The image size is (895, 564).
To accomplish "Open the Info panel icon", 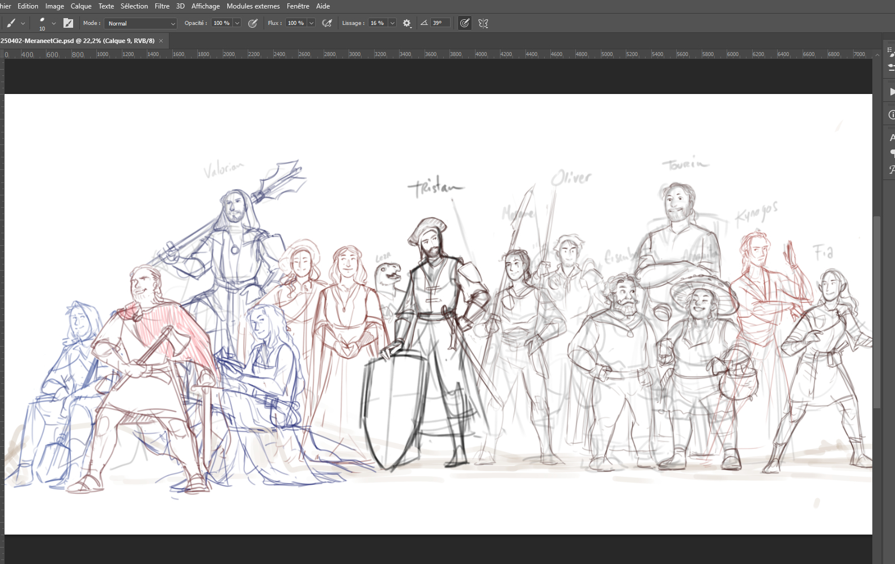I will coord(891,115).
